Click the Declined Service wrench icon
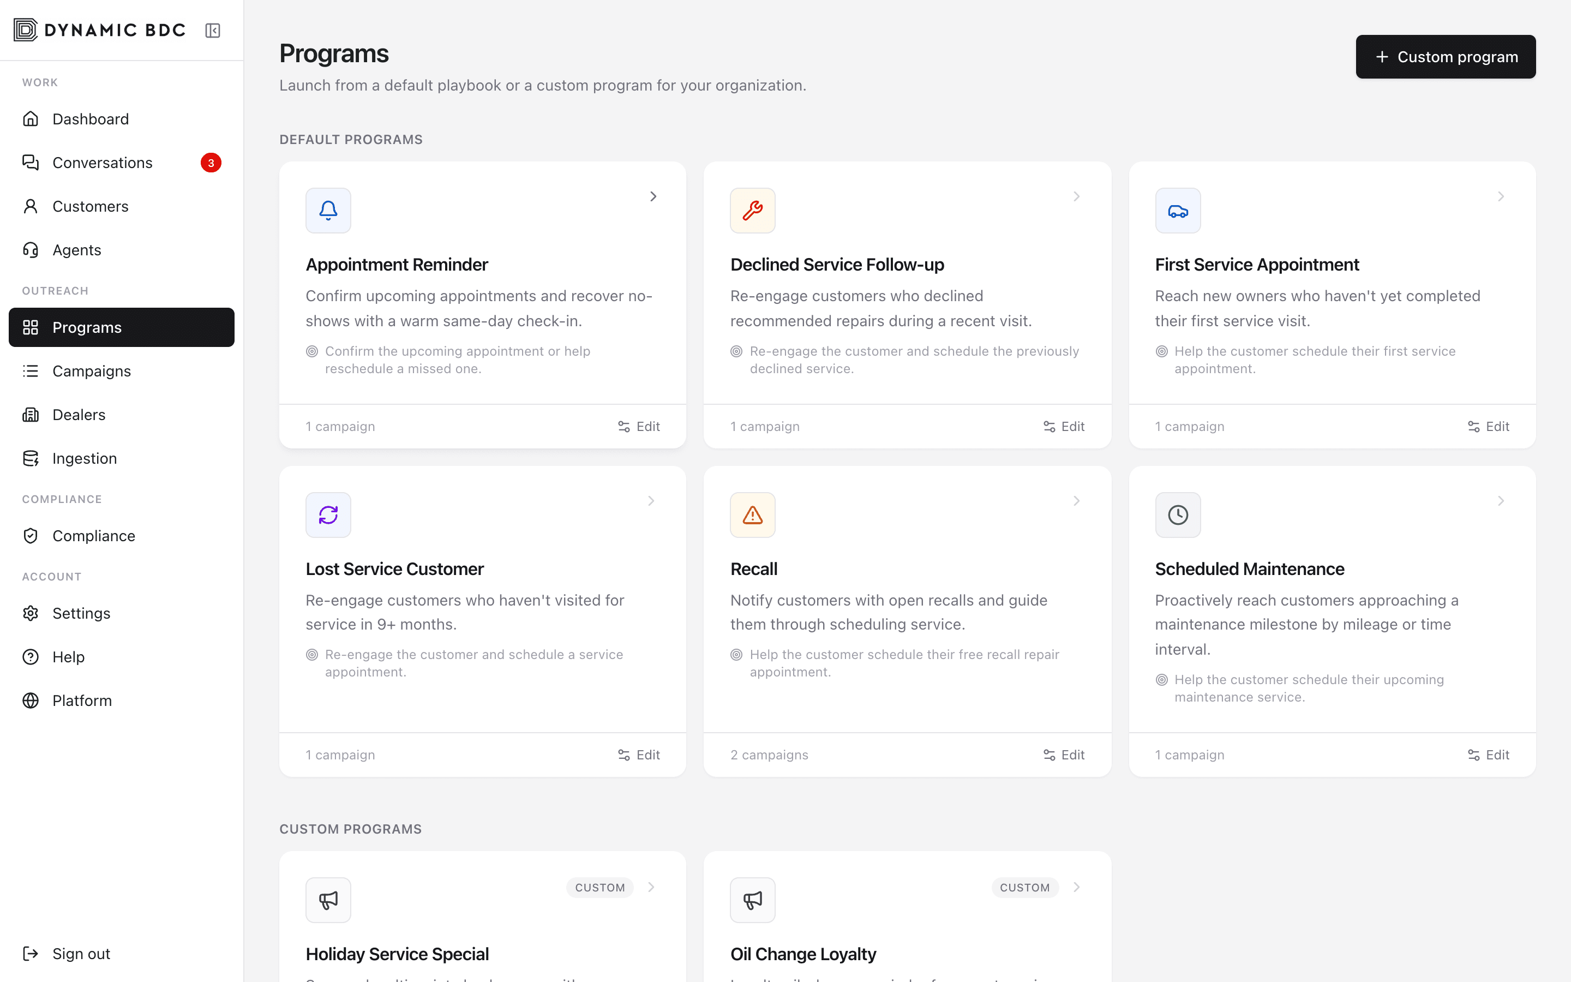The height and width of the screenshot is (982, 1571). coord(752,211)
